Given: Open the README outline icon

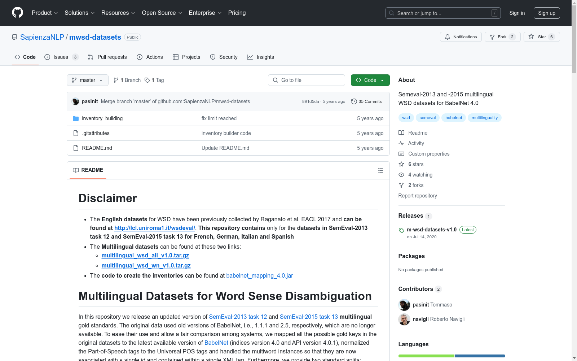Looking at the screenshot, I should 380,170.
